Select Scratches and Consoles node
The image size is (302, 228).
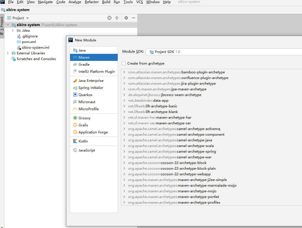tap(36, 59)
